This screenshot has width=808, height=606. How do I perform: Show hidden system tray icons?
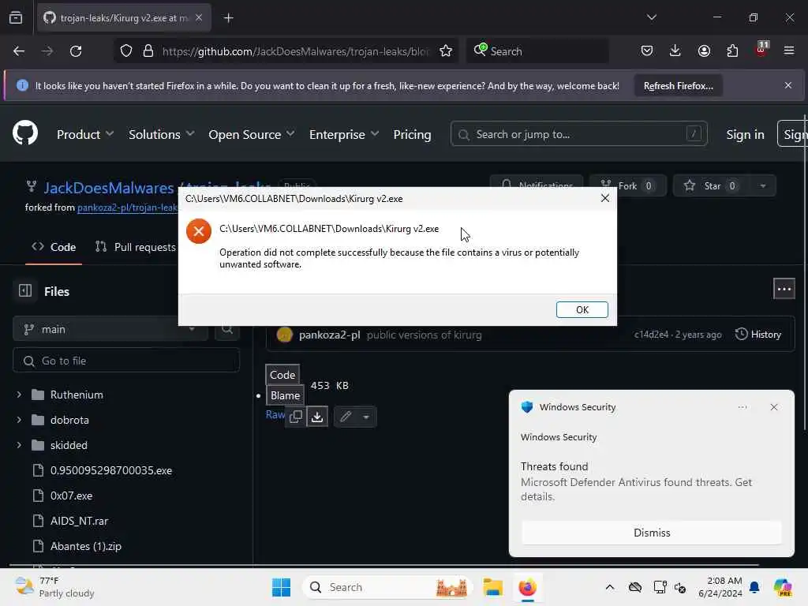(610, 587)
